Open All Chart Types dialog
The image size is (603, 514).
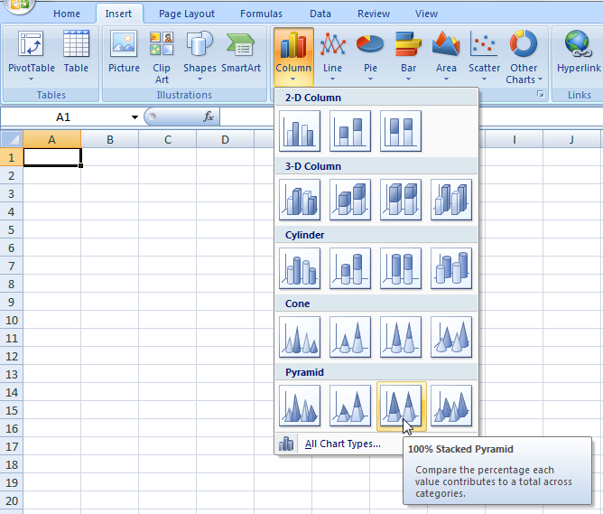pyautogui.click(x=342, y=444)
